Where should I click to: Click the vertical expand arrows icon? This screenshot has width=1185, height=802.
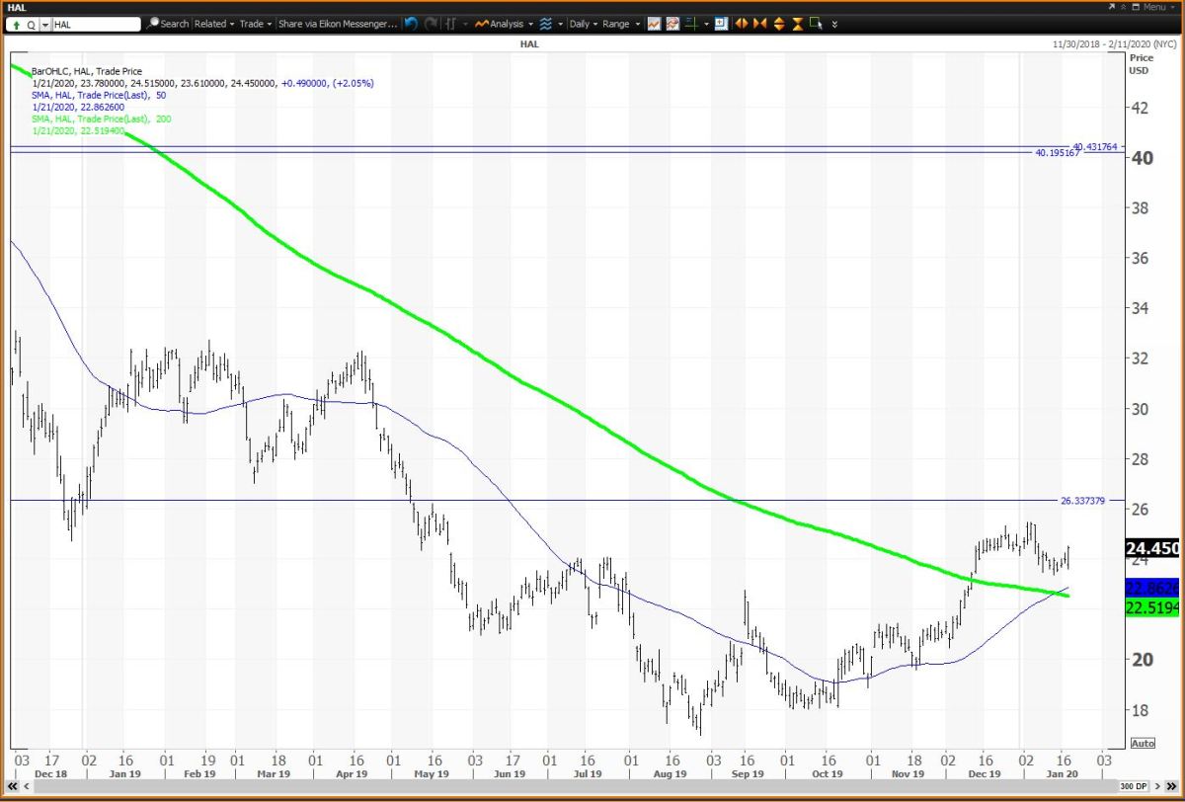pos(779,24)
